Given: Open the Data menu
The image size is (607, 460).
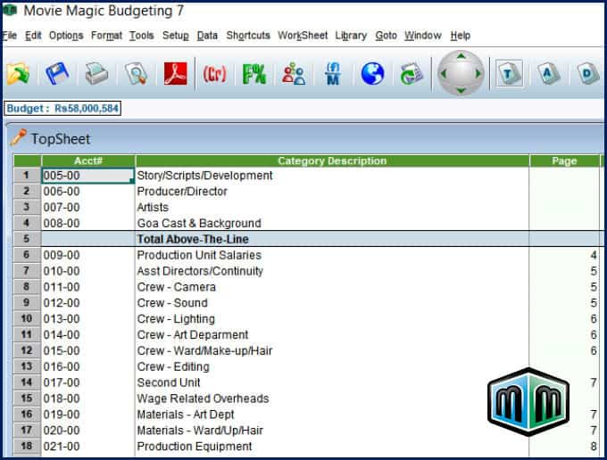Looking at the screenshot, I should 207,36.
